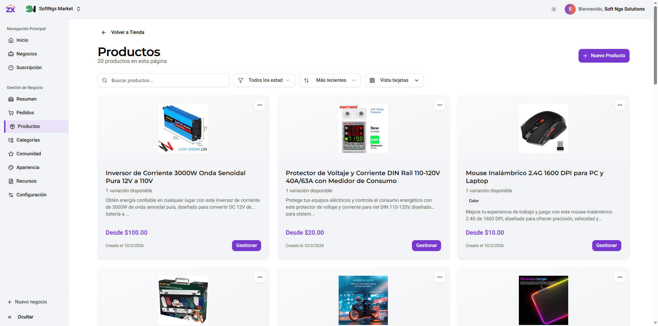Open the Comunidad section
This screenshot has height=326, width=658.
pyautogui.click(x=28, y=154)
